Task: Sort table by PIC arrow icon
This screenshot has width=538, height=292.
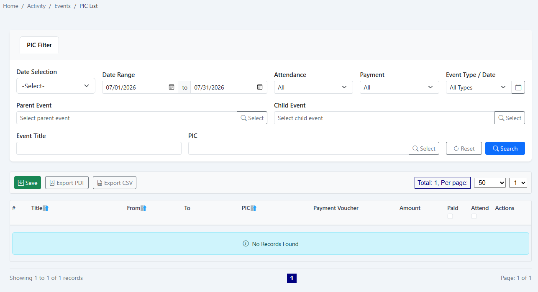Action: click(254, 208)
